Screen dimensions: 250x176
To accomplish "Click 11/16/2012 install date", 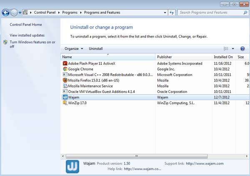I will pos(222,63).
